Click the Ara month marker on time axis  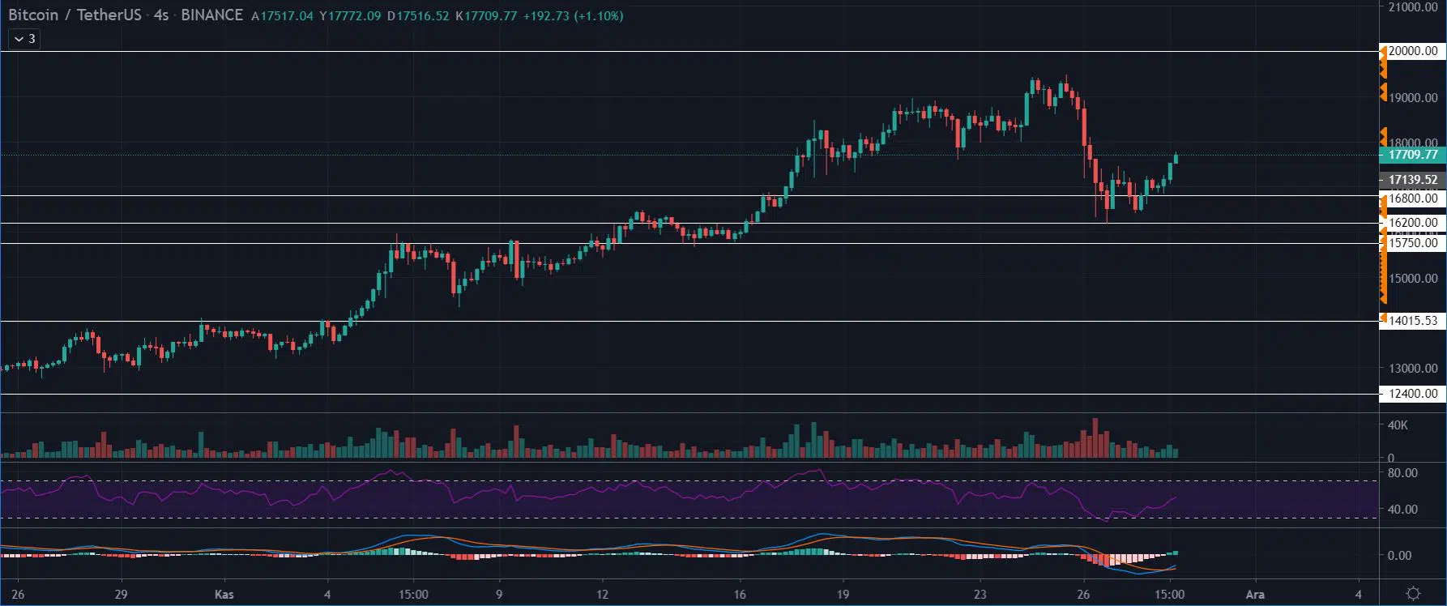coord(1254,595)
